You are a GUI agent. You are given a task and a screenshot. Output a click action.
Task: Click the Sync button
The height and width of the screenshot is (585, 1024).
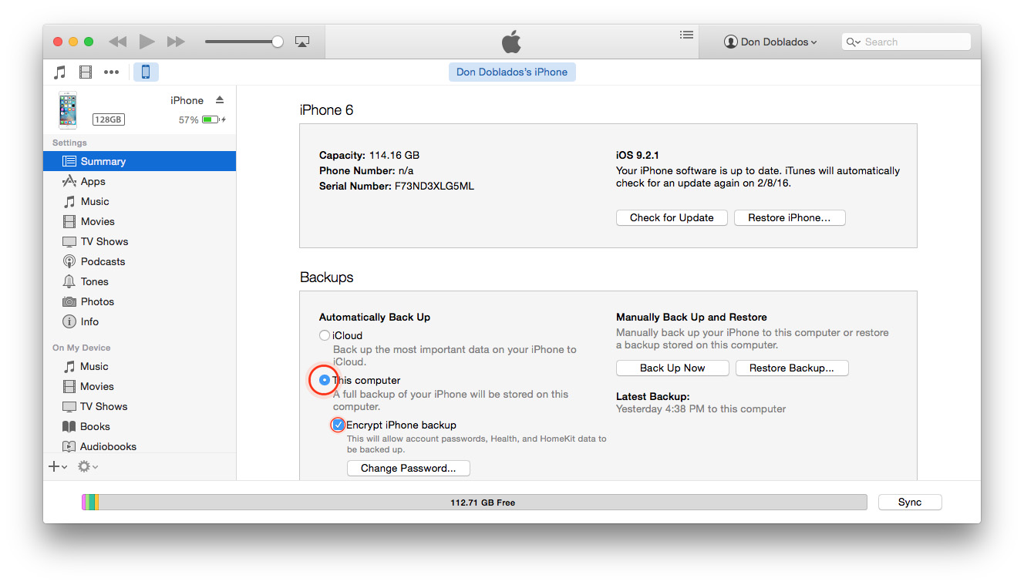pyautogui.click(x=910, y=502)
